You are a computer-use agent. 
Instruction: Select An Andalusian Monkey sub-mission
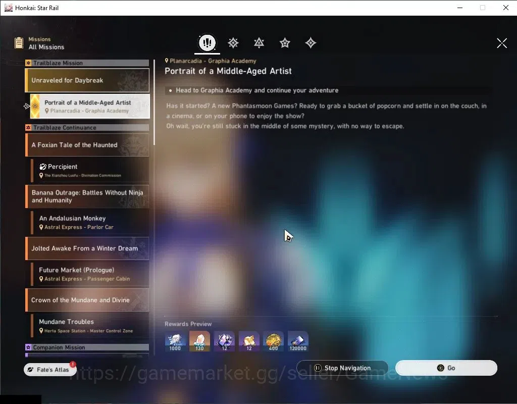coord(90,222)
